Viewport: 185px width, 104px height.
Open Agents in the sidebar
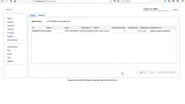pos(10,61)
